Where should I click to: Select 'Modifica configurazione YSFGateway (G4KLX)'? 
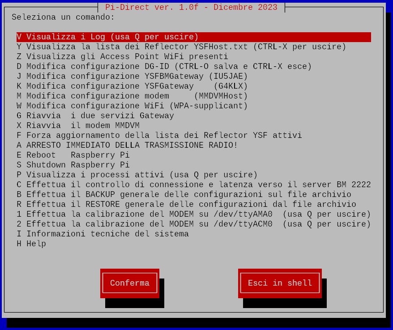pyautogui.click(x=132, y=86)
